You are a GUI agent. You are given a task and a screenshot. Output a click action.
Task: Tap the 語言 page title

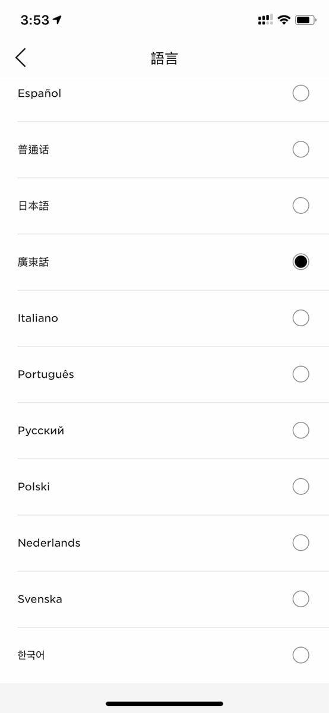(x=164, y=58)
